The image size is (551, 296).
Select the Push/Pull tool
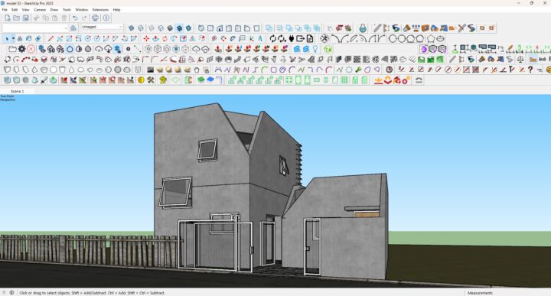coord(155,38)
